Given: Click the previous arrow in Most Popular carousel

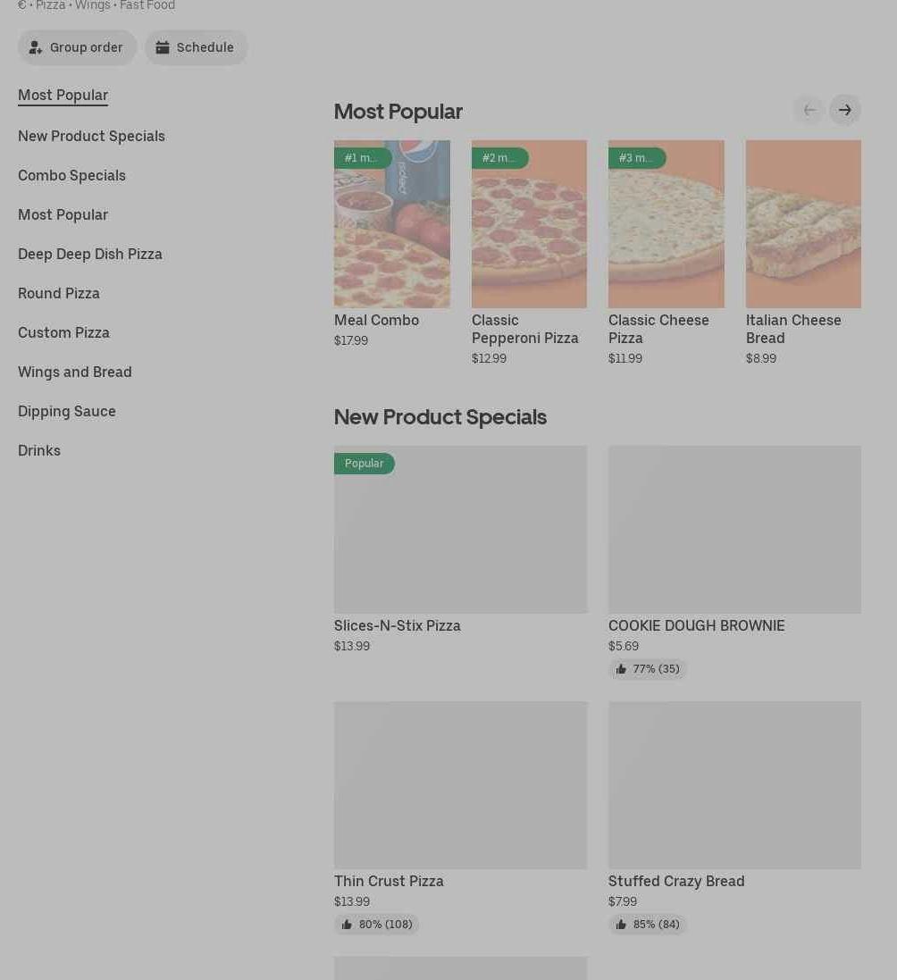Looking at the screenshot, I should [x=809, y=110].
